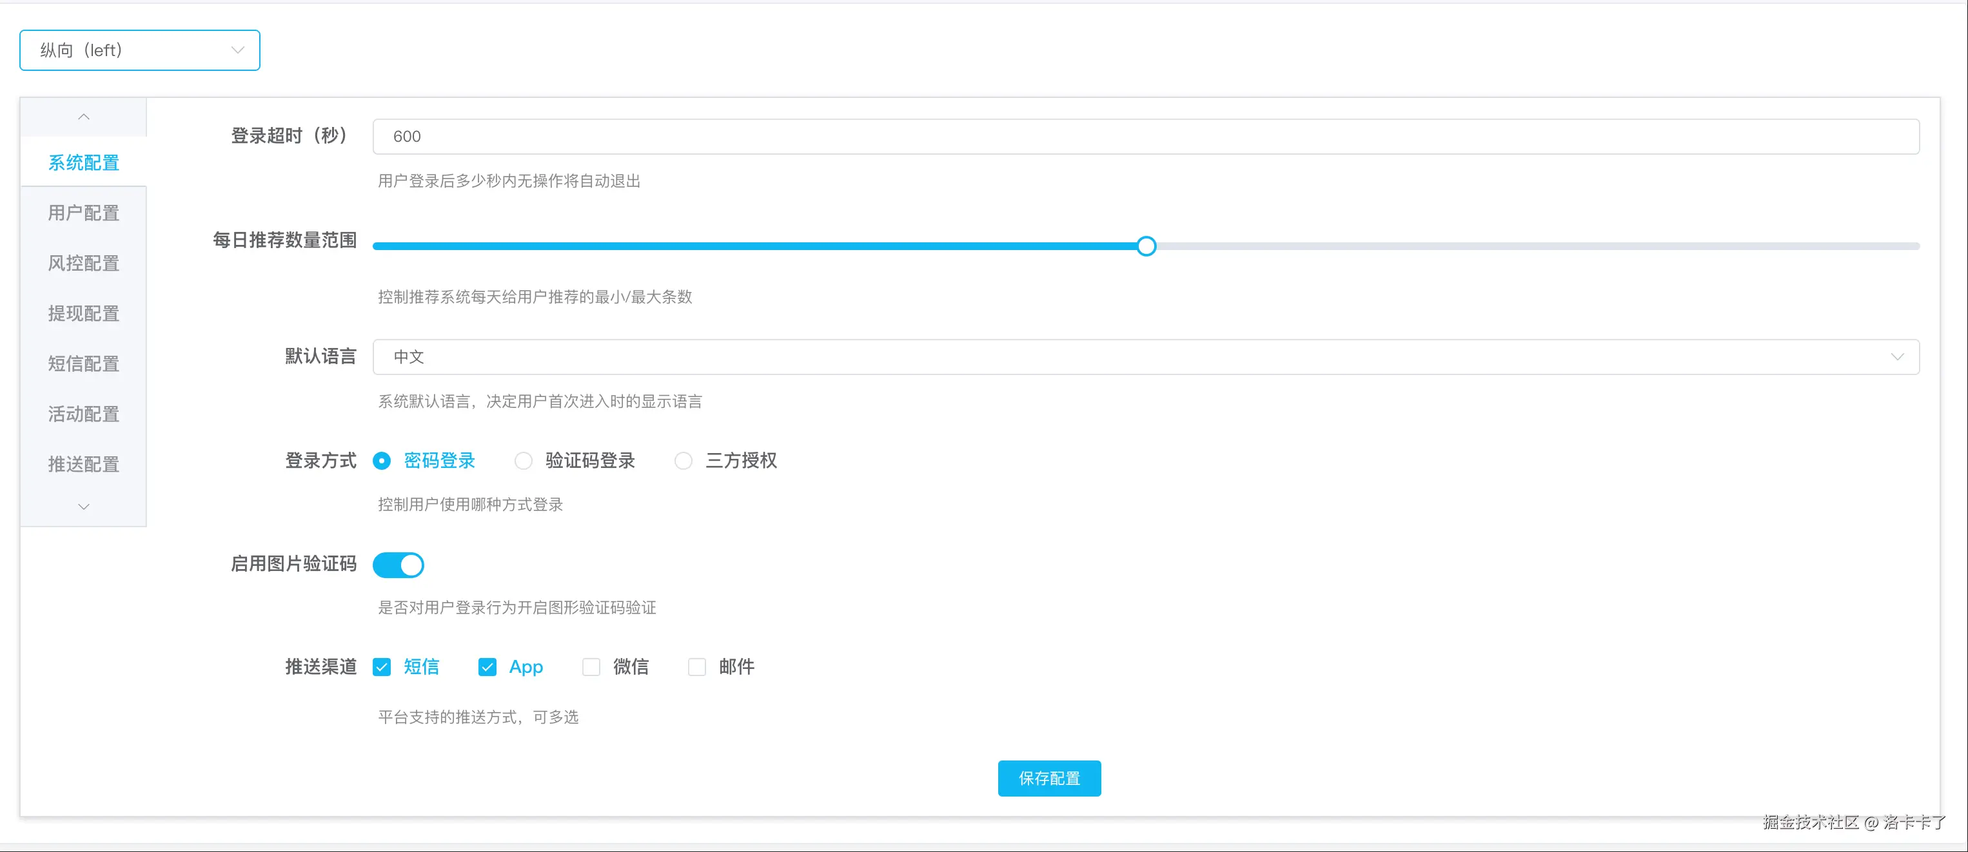Open the 纵向 (left) position dropdown
The width and height of the screenshot is (1968, 852).
tap(139, 50)
